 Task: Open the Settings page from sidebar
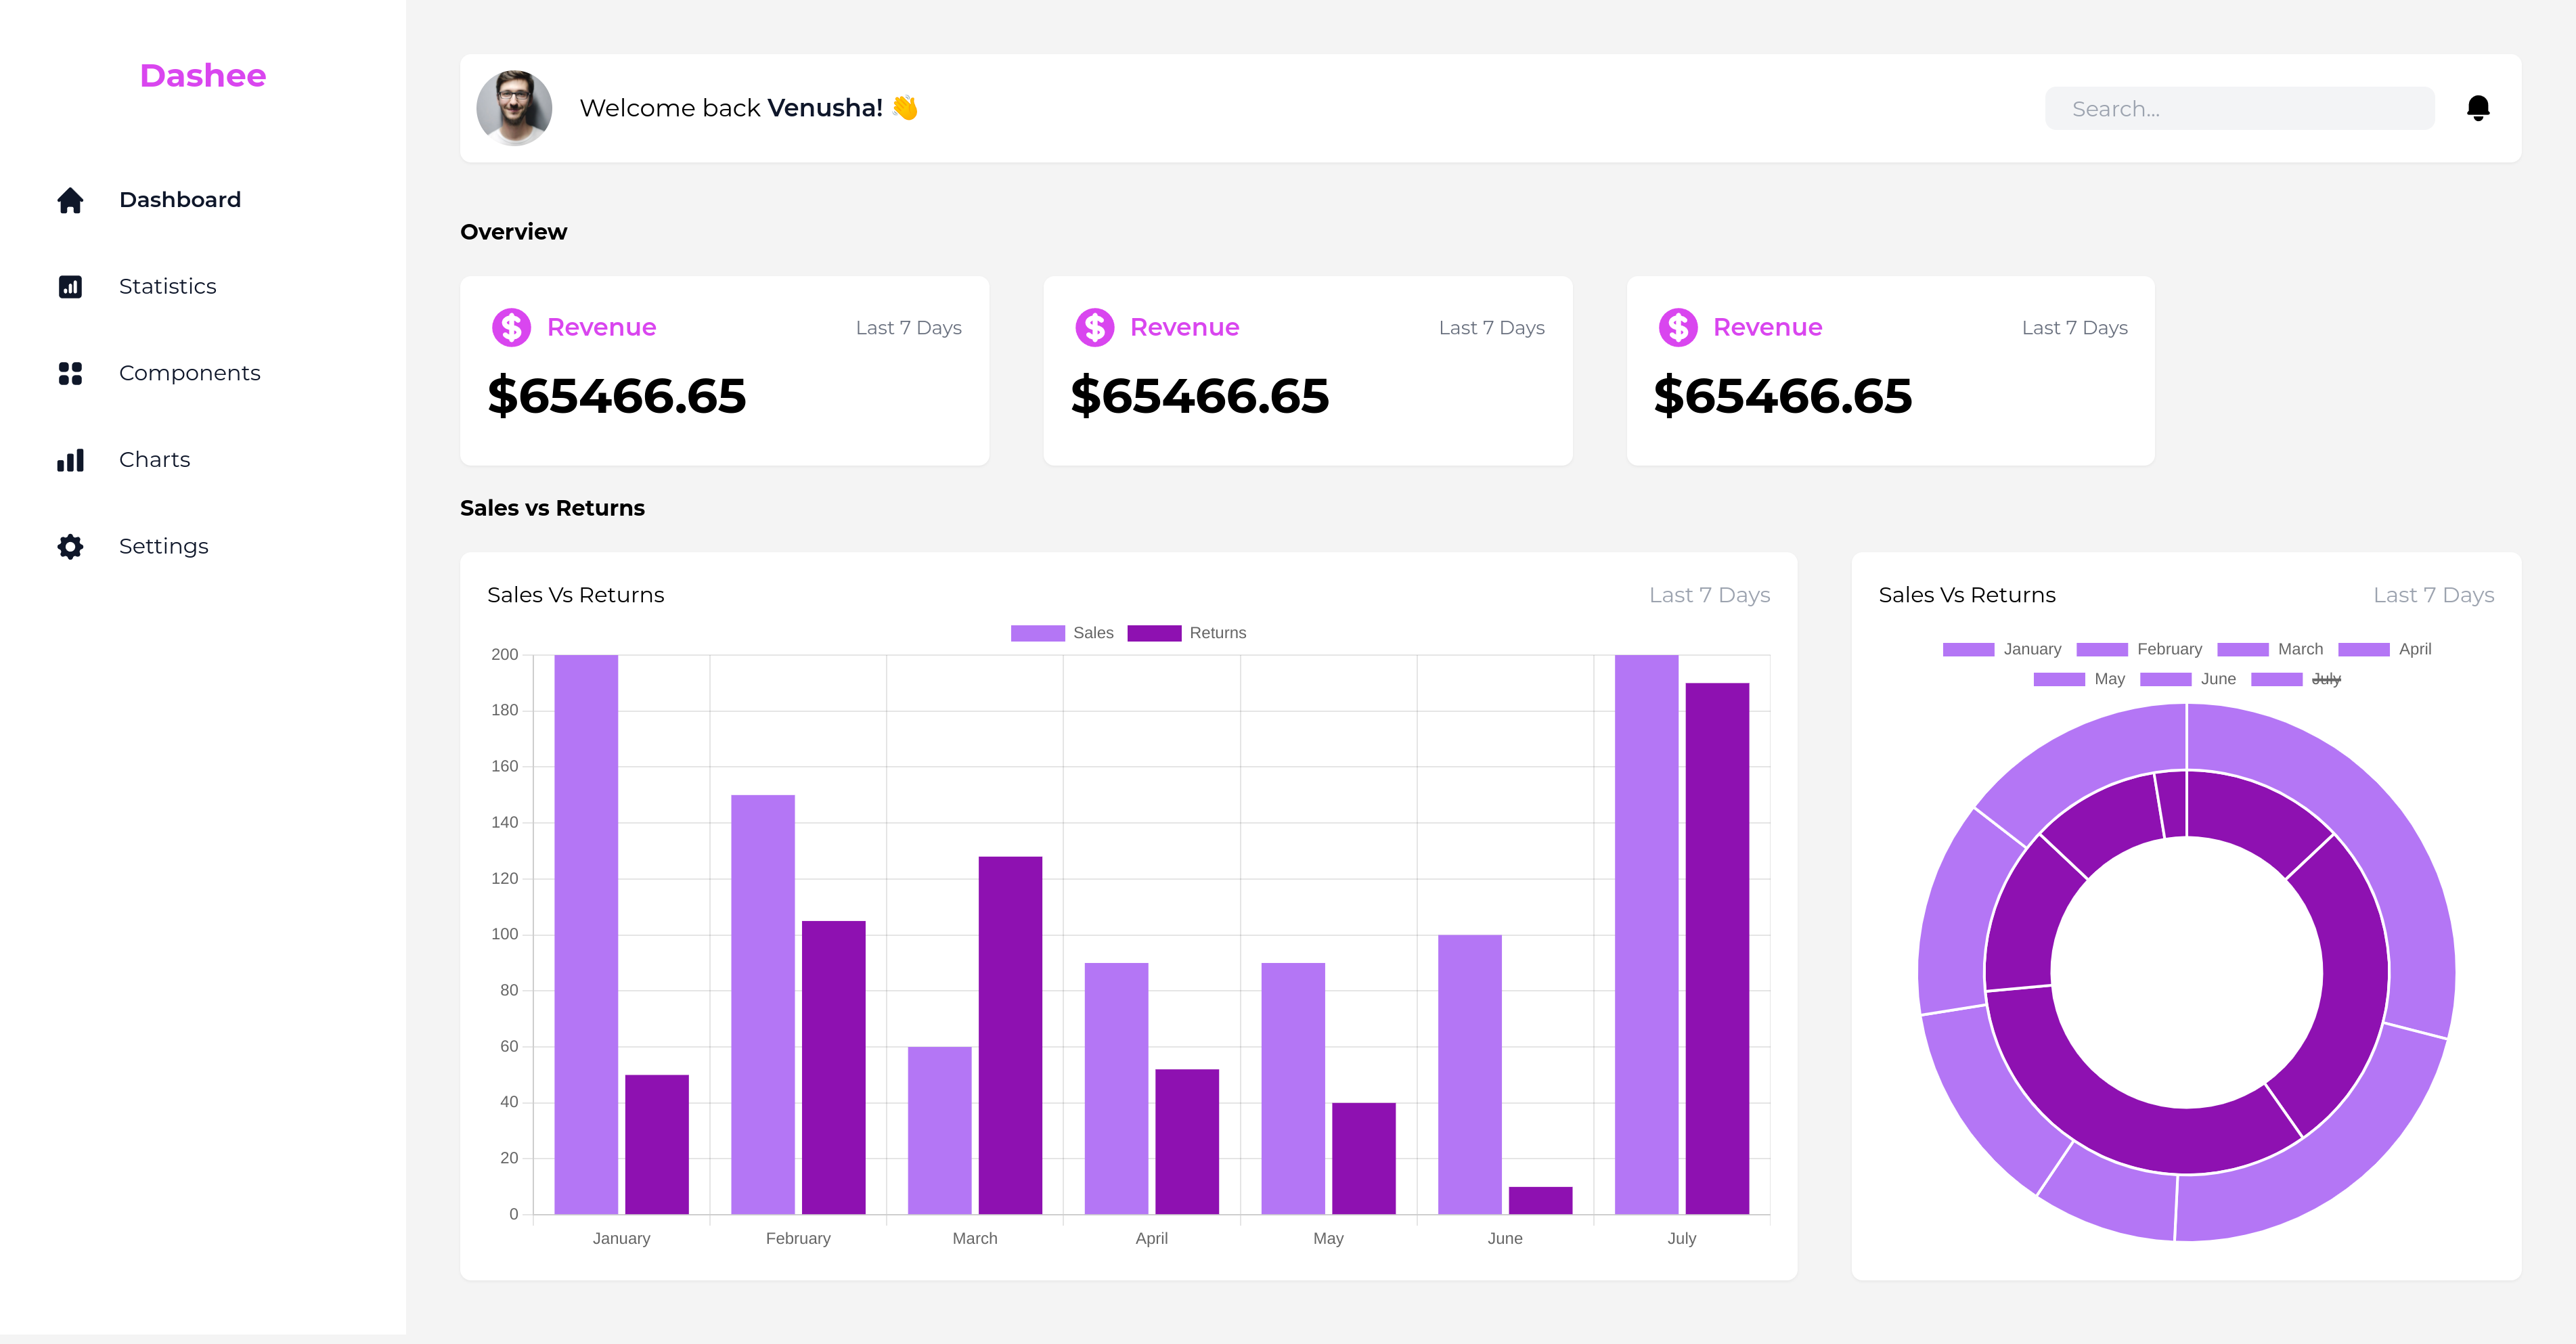(x=163, y=546)
